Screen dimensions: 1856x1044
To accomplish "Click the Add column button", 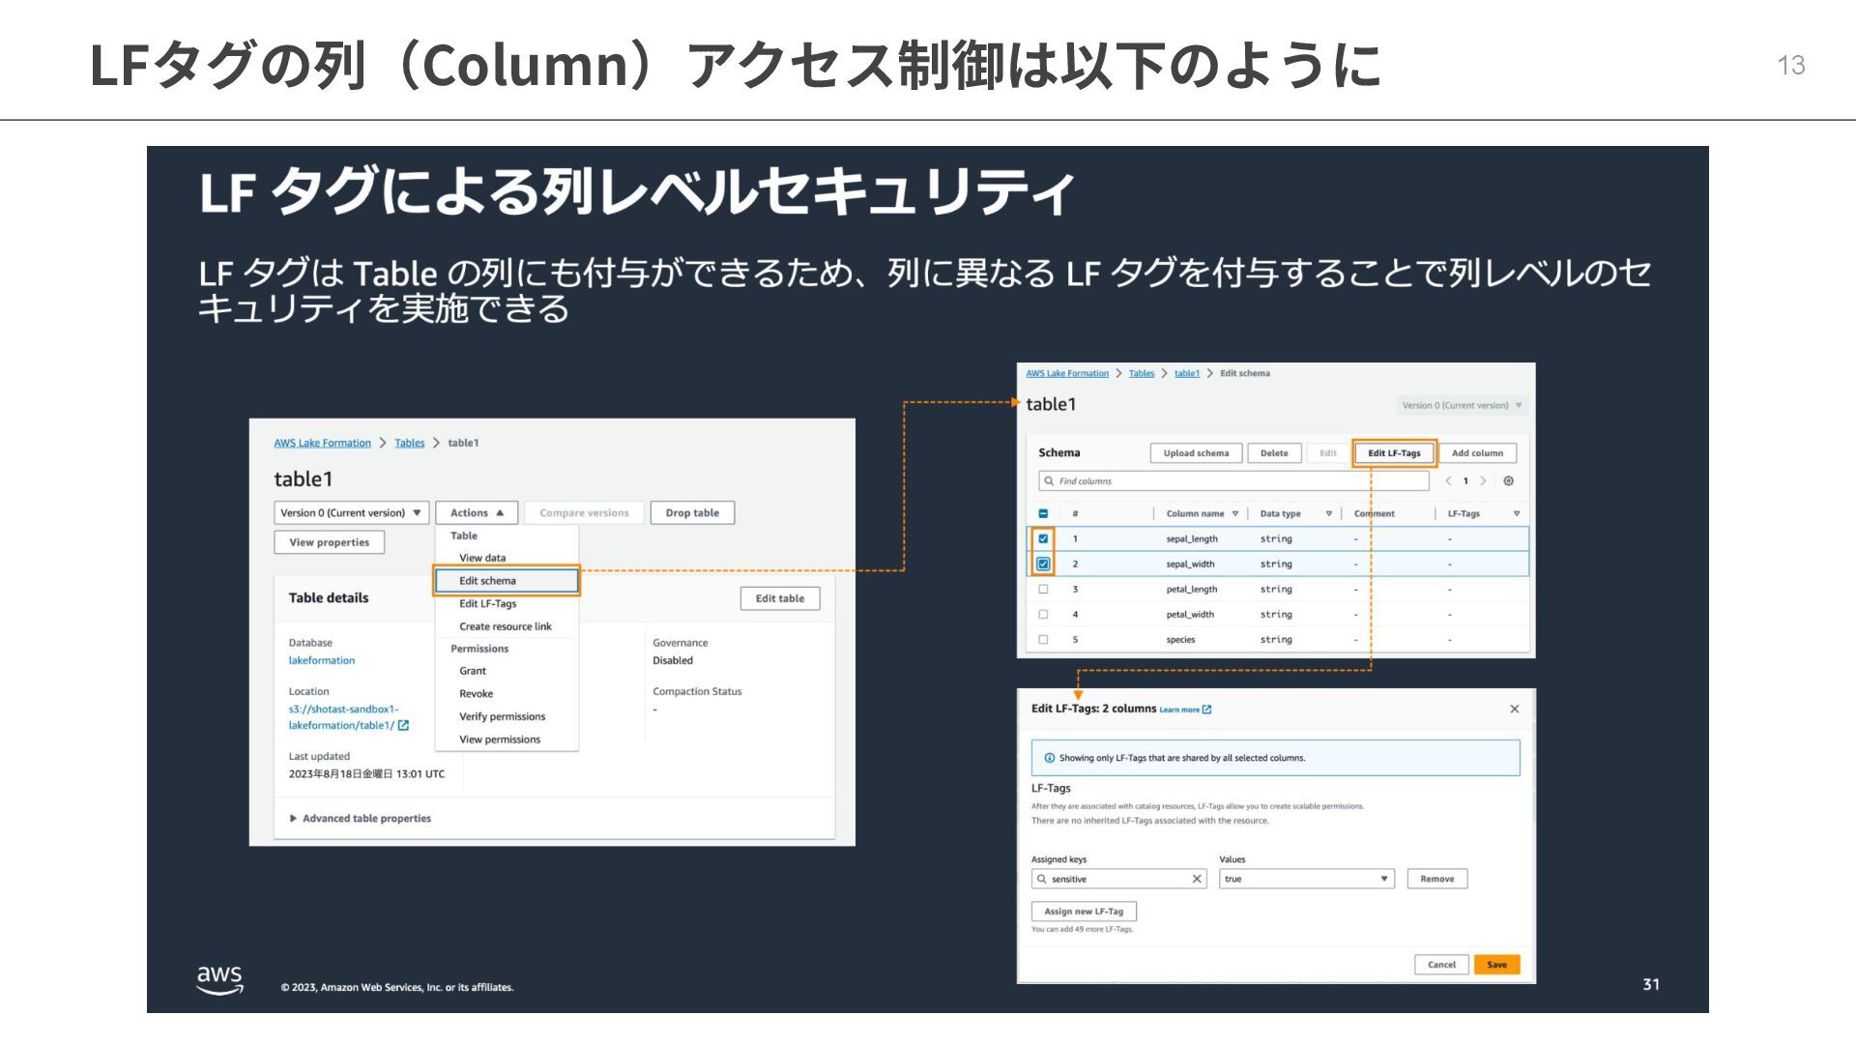I will click(x=1477, y=453).
